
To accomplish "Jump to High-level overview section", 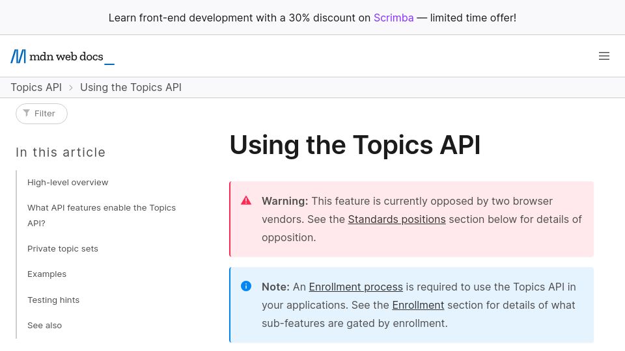I will click(x=68, y=182).
